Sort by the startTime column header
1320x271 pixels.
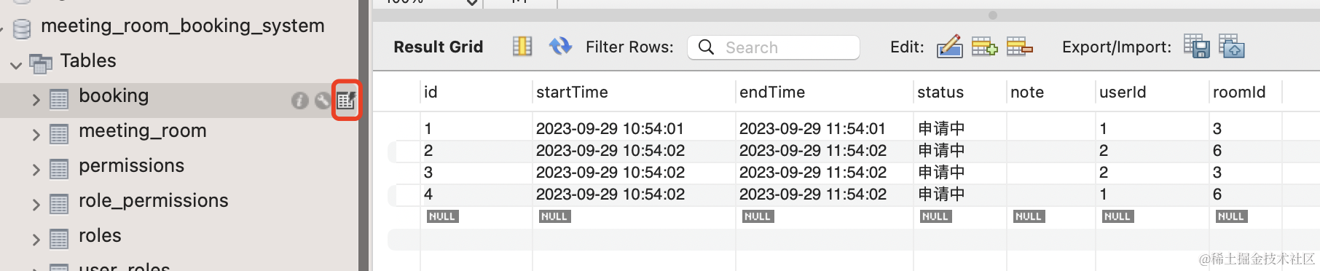tap(572, 93)
